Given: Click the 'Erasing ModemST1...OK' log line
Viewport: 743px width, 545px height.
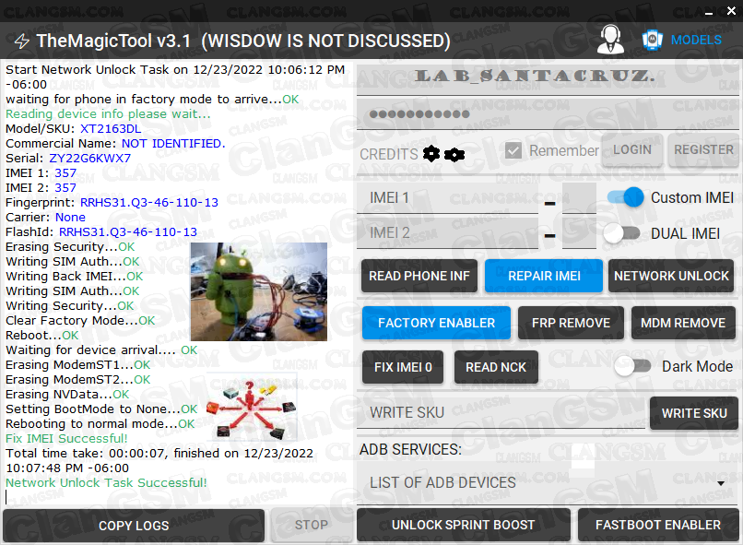Looking at the screenshot, I should [77, 365].
